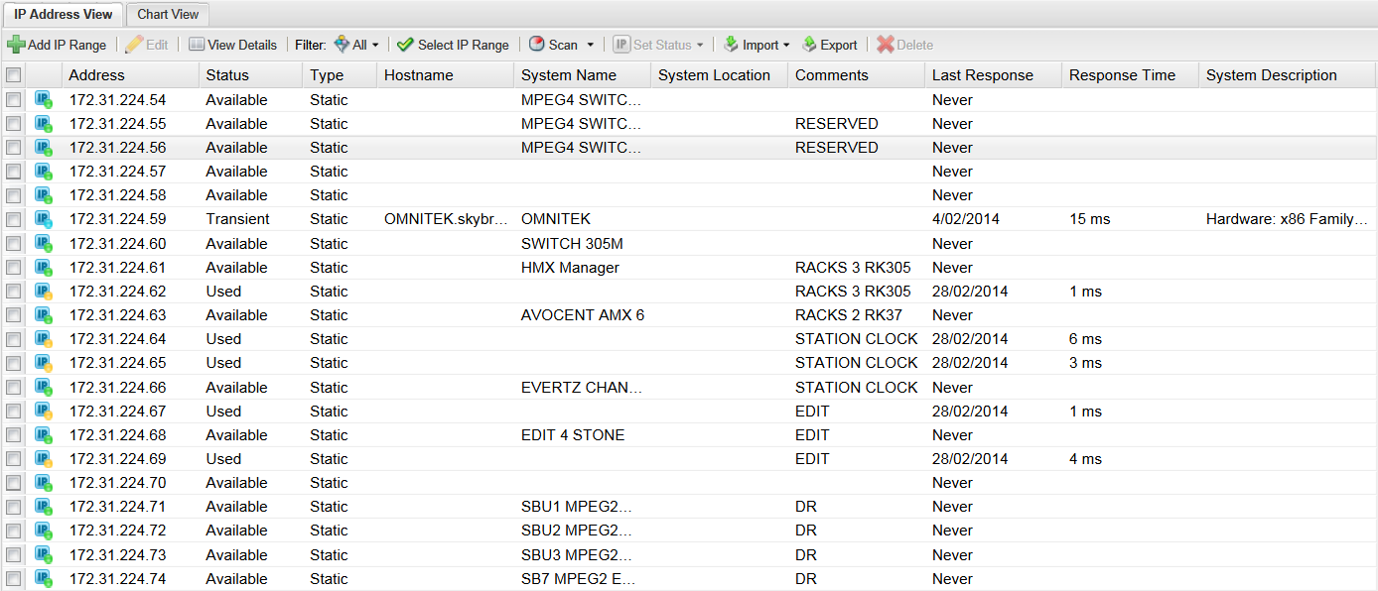Check the box for 172.31.224.74
The width and height of the screenshot is (1378, 591).
(13, 579)
